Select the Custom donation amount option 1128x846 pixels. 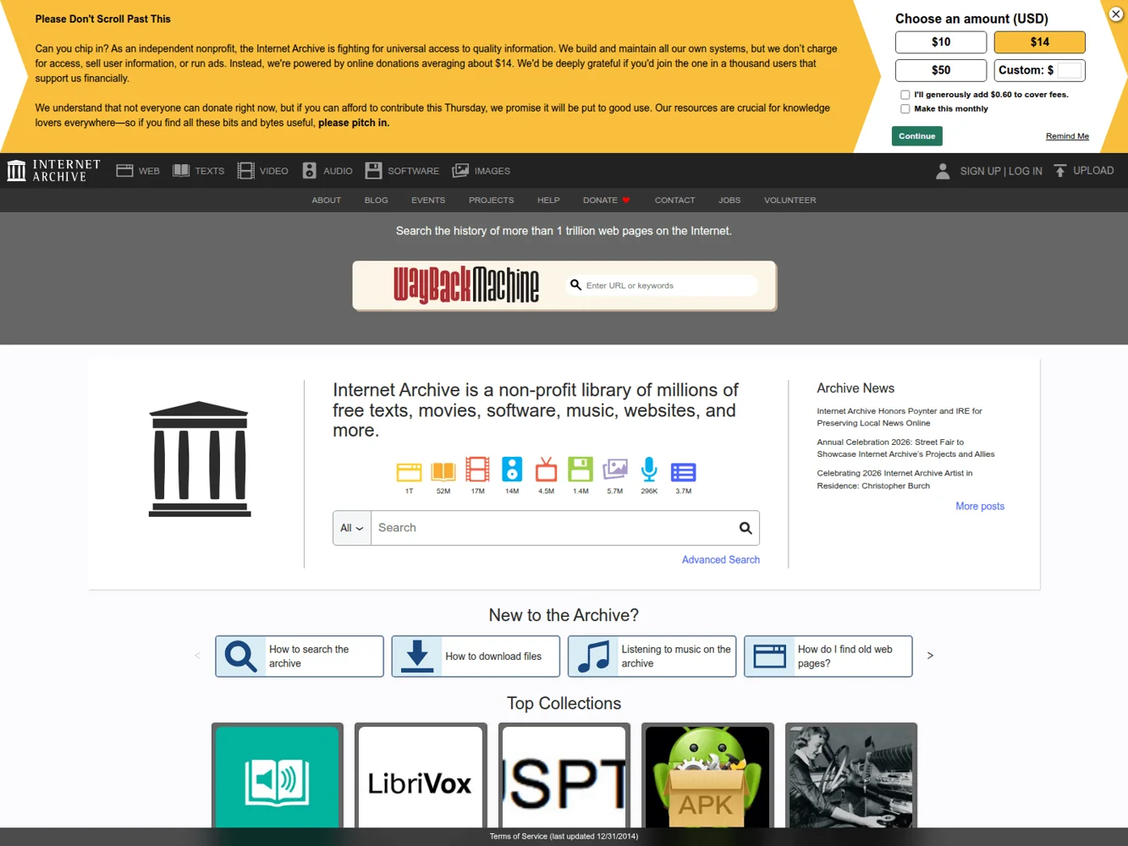(x=1039, y=70)
